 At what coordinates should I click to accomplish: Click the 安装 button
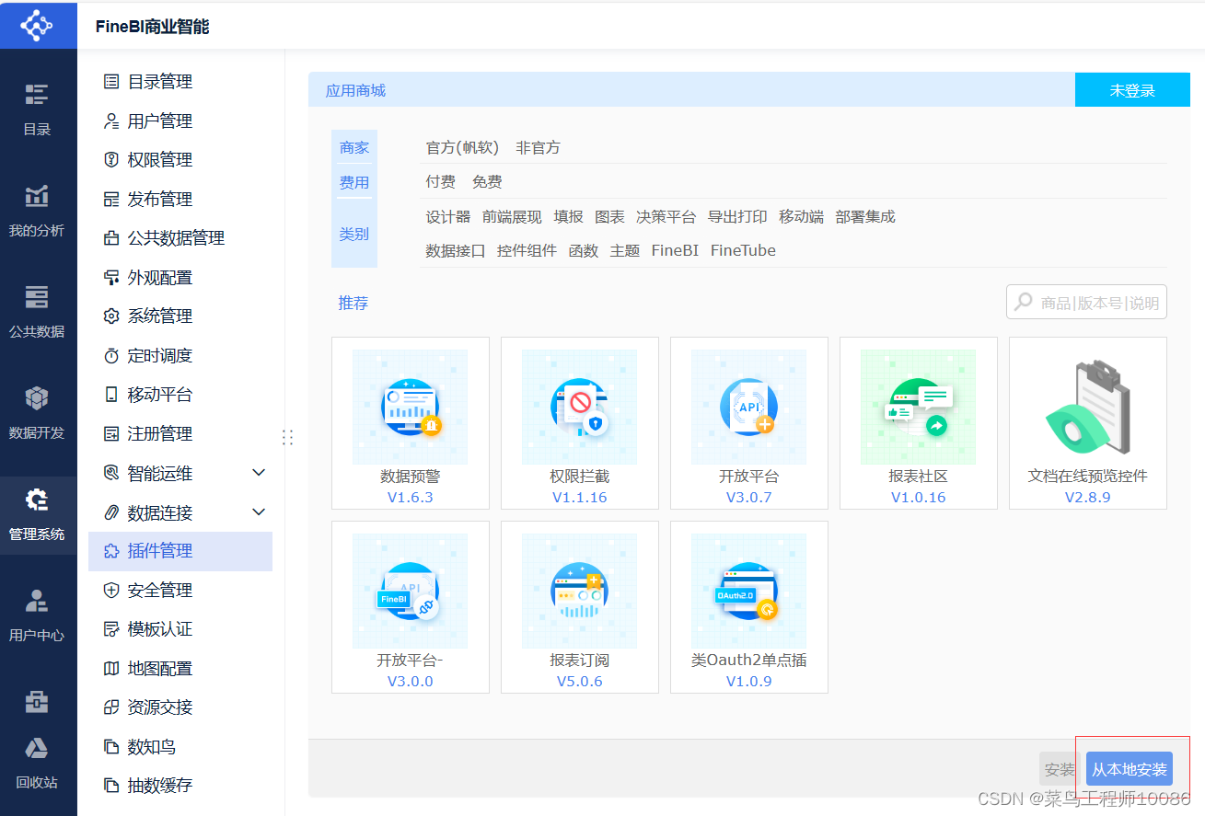[x=1060, y=769]
